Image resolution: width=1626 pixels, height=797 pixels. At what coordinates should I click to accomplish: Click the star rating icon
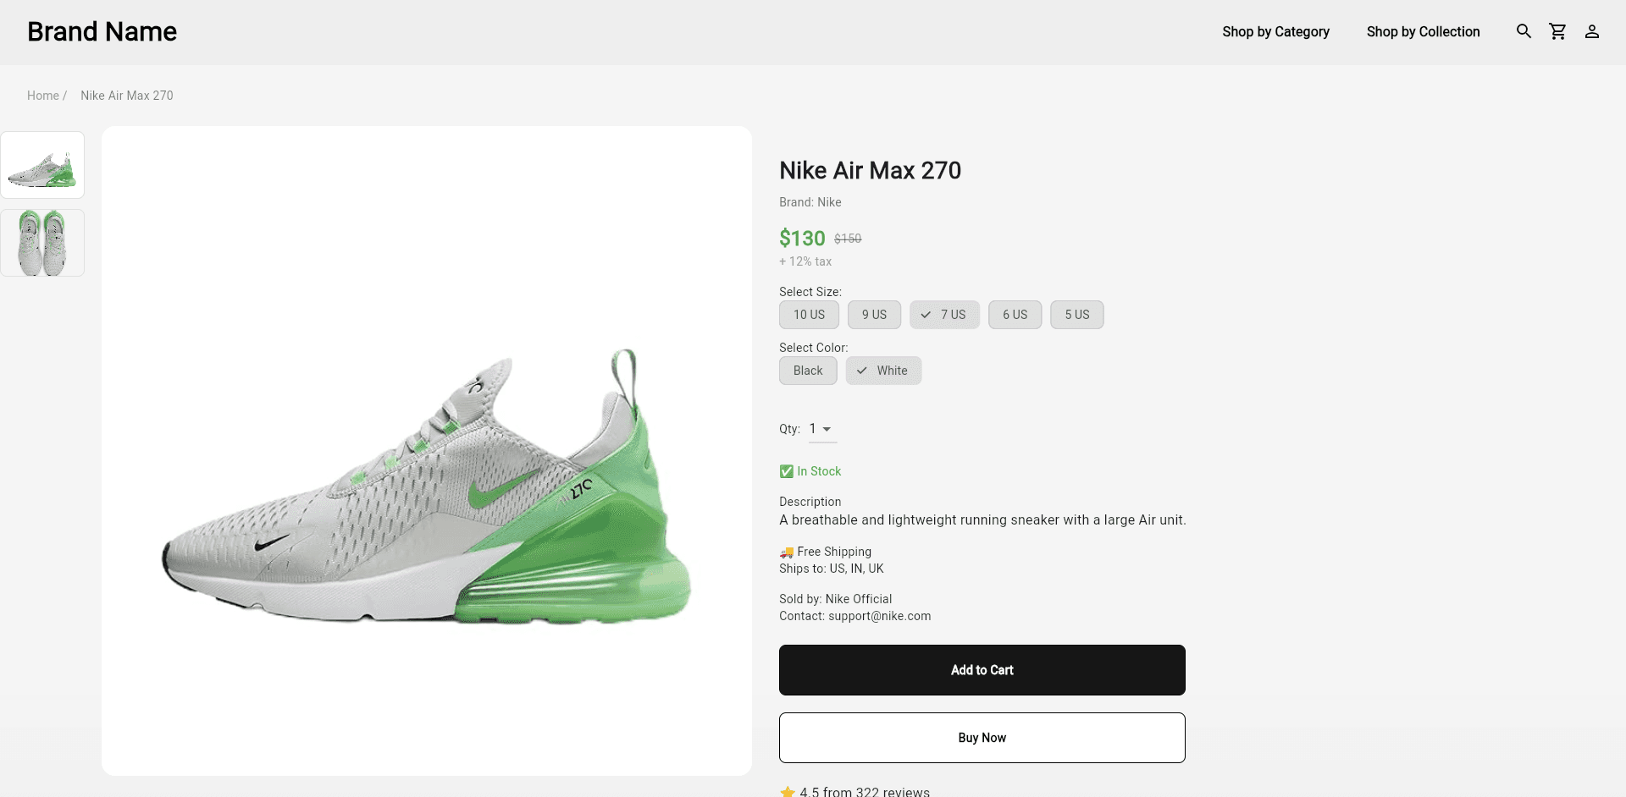pyautogui.click(x=788, y=791)
